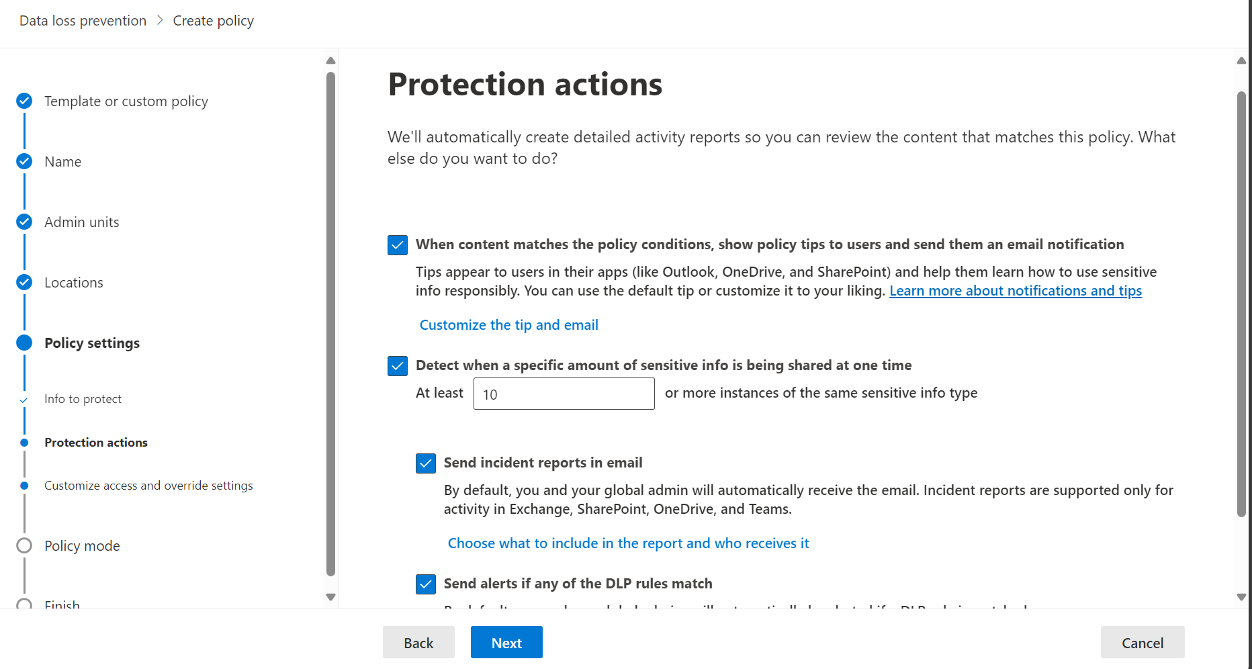Proceed by clicking the Next button

tap(506, 642)
